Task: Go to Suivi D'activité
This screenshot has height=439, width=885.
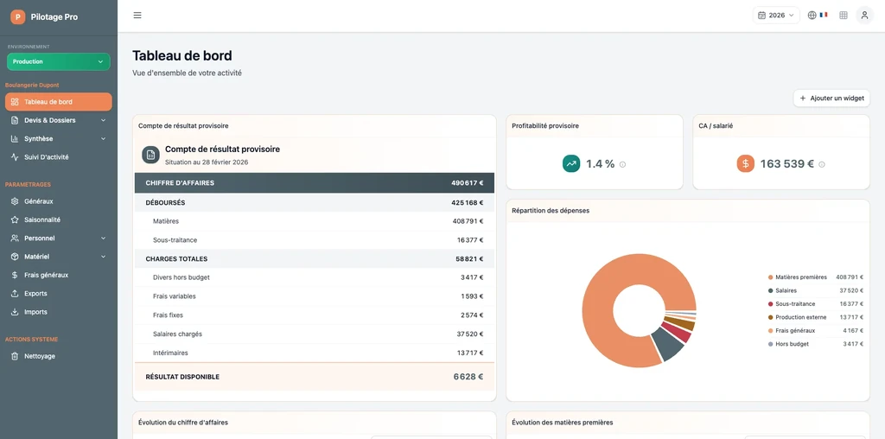Action: 46,157
